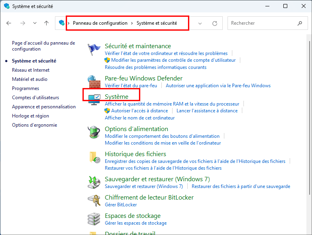Open the Sécurité et maintenance heading
Screen dimensions: 312x235
point(138,46)
